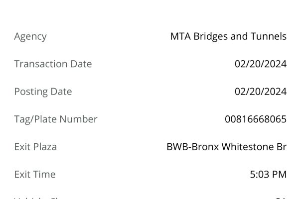Click the Tag/Plate Number label

coord(56,119)
